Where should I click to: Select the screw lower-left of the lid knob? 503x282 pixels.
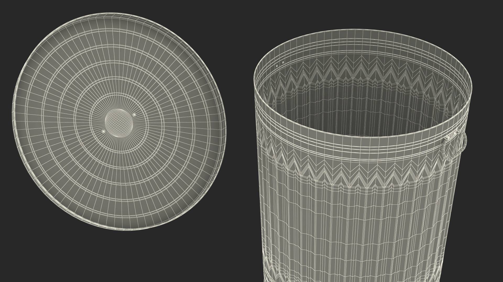(103, 131)
